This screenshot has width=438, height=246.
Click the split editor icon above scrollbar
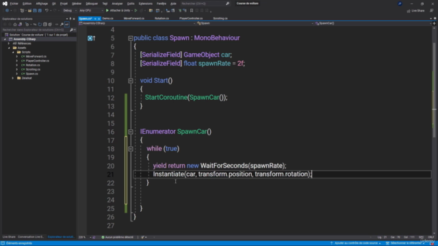(434, 23)
